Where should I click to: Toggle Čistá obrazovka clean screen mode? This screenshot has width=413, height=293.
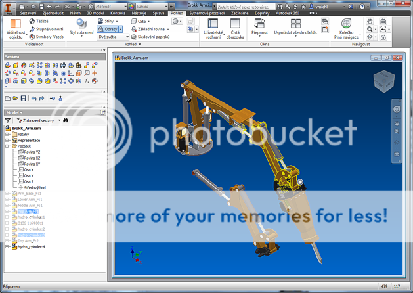coord(235,29)
